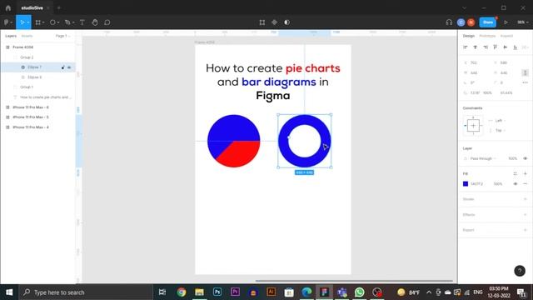Click the Edit object toolbar icon
The image size is (533, 300).
[262, 22]
